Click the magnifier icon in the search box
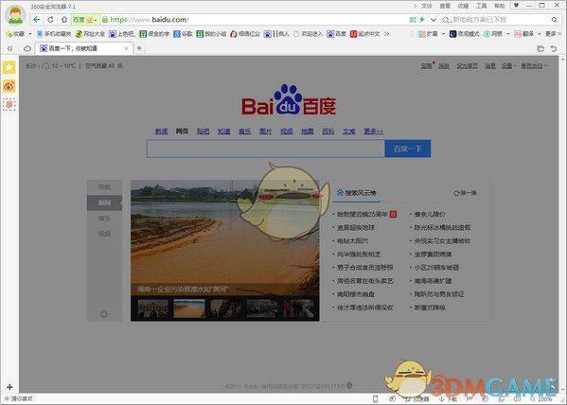567x405 pixels. click(x=554, y=20)
